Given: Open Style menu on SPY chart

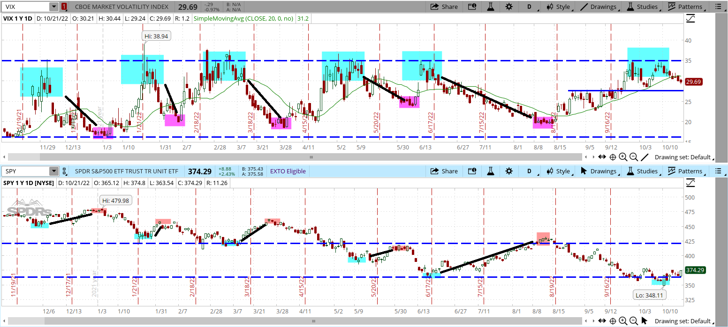Looking at the screenshot, I should tap(558, 171).
